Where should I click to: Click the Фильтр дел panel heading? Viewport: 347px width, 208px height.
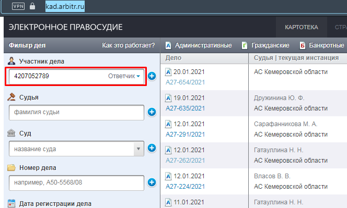pos(27,45)
